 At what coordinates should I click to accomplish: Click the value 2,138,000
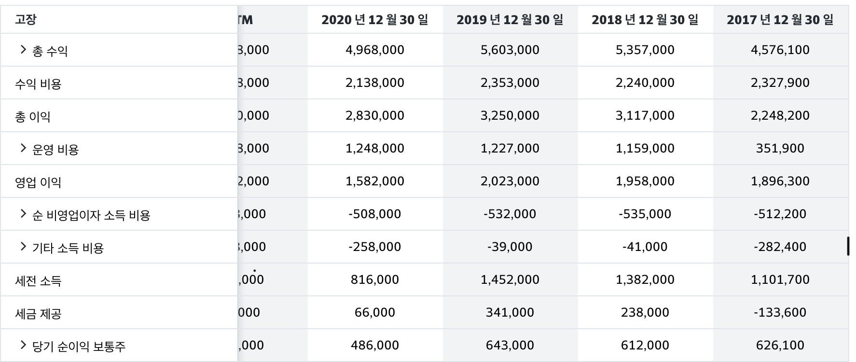point(375,83)
